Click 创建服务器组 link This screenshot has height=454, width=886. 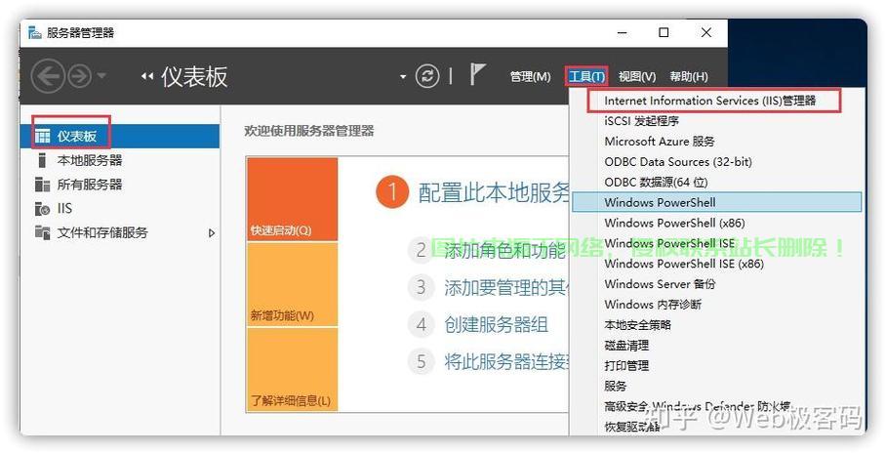pos(496,325)
